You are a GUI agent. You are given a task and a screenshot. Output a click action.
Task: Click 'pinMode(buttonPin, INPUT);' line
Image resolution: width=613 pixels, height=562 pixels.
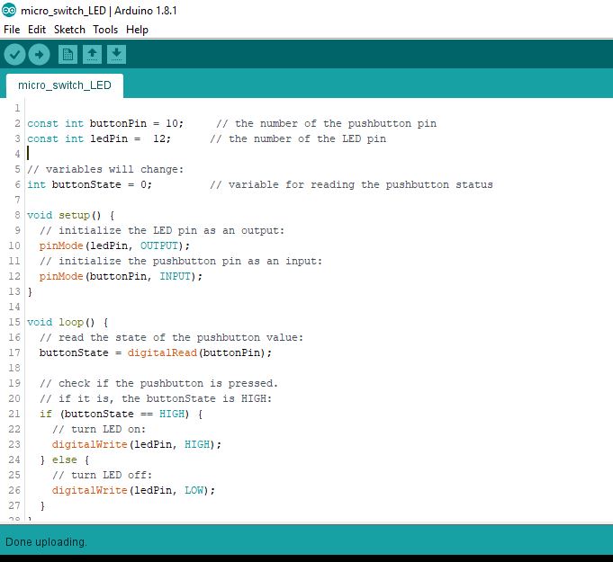coord(121,276)
